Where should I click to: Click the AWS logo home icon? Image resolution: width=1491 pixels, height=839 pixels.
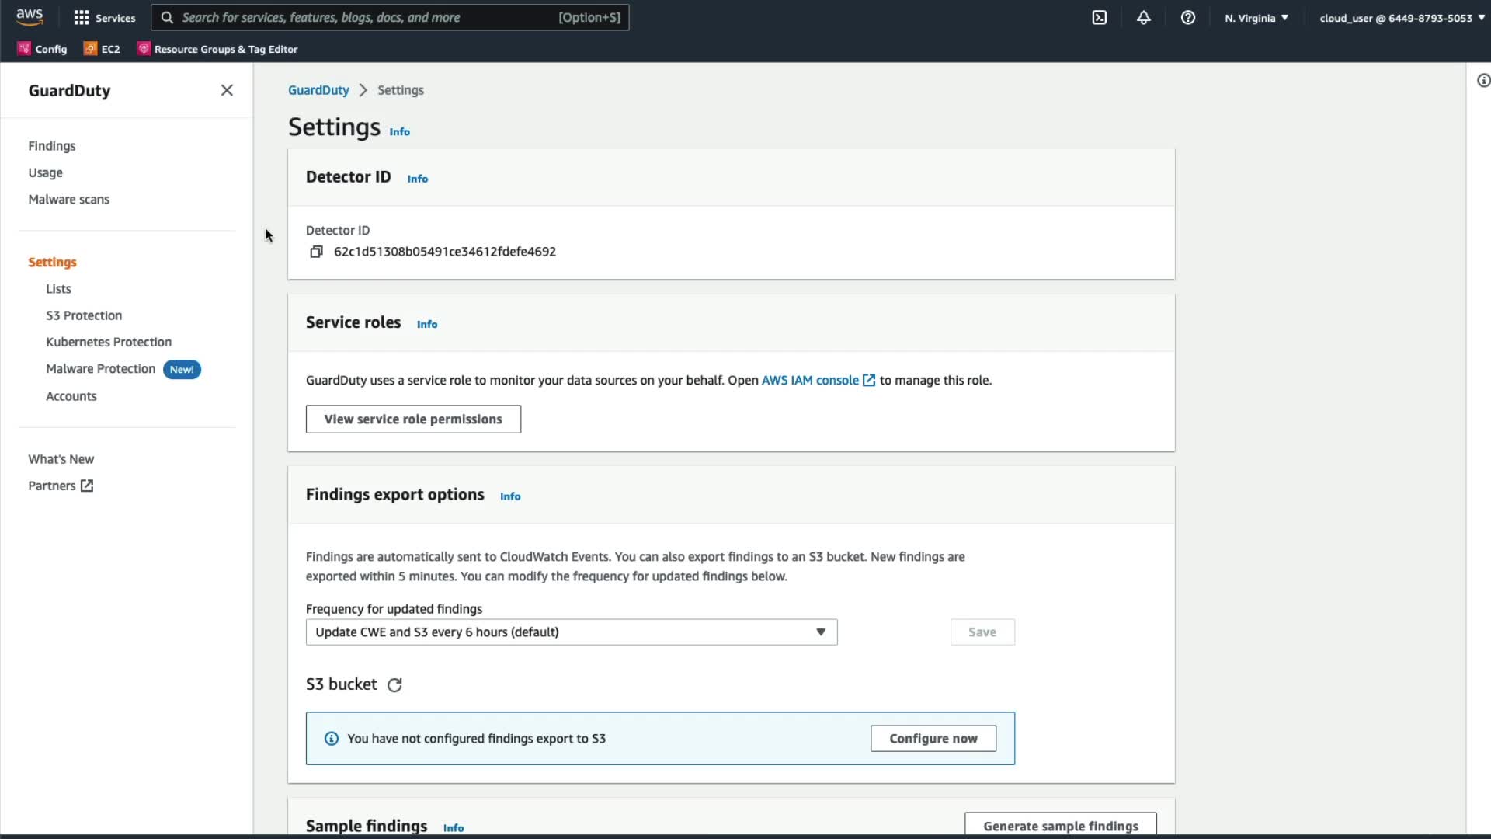pyautogui.click(x=30, y=17)
